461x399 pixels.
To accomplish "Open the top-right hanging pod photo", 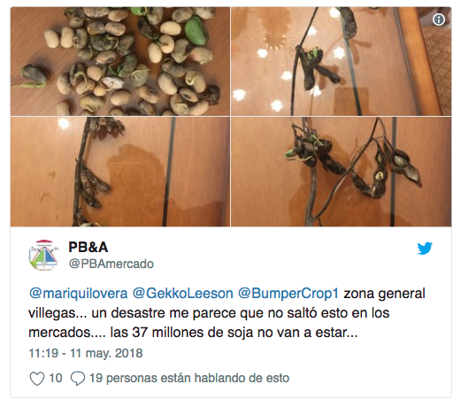I will pyautogui.click(x=341, y=61).
